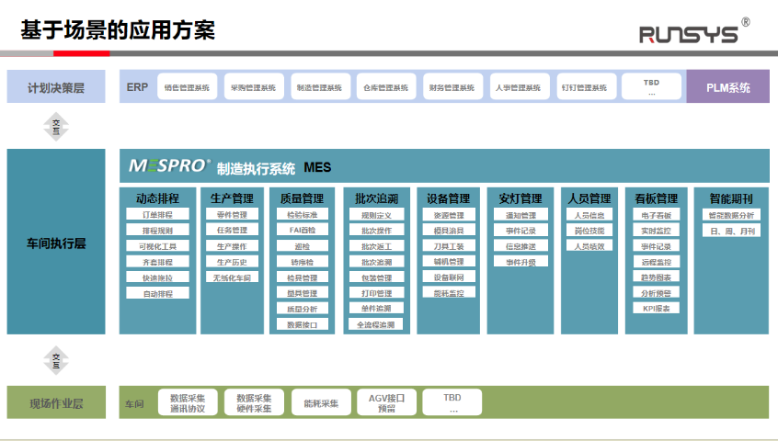
Task: Click the 财务管理系统 module box
Action: click(x=451, y=88)
